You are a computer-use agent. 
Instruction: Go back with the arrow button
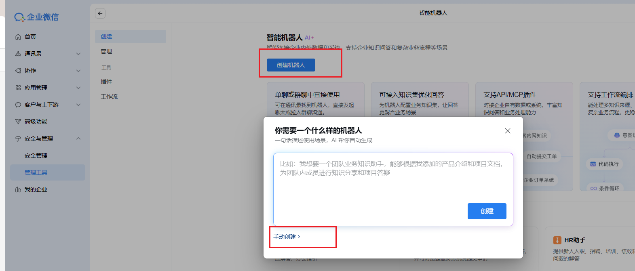(x=100, y=13)
